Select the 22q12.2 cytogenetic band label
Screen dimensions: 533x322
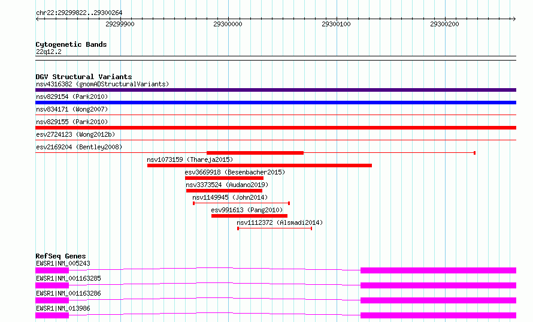pyautogui.click(x=49, y=52)
